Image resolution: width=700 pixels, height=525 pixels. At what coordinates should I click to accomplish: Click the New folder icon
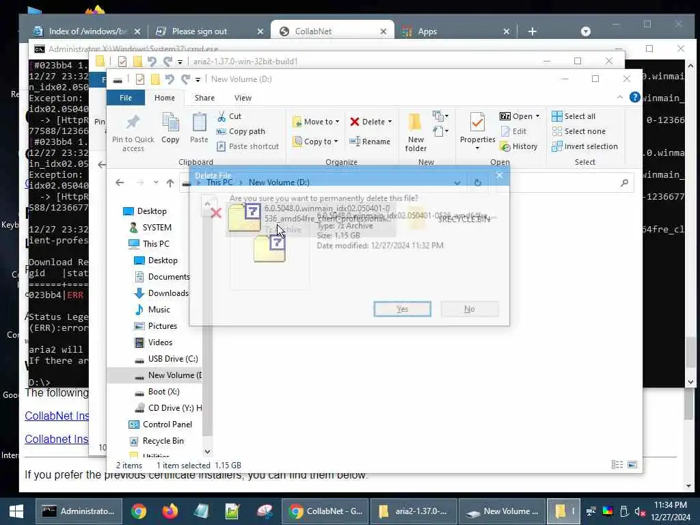(415, 122)
